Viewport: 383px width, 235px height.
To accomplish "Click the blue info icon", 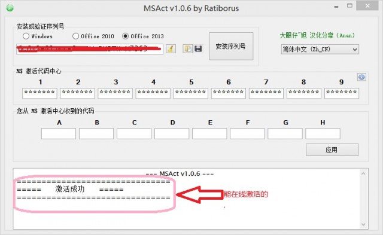I will click(361, 77).
